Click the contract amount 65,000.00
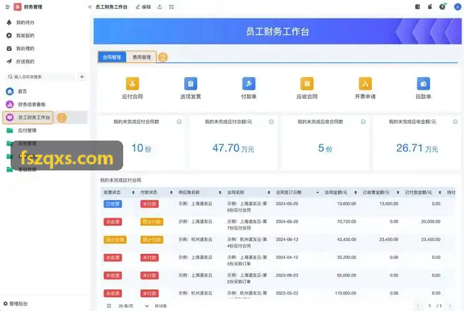This screenshot has height=311, width=464. (x=346, y=275)
